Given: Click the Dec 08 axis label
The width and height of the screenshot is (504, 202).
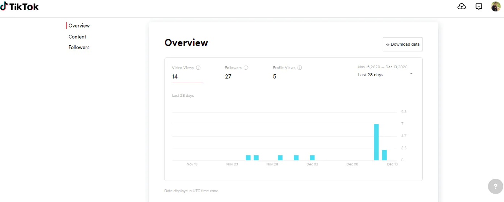Looking at the screenshot, I should (352, 164).
